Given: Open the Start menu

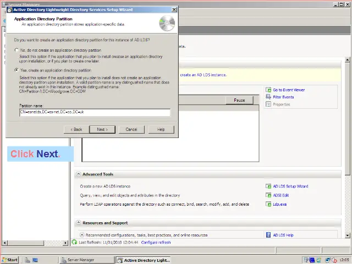Looking at the screenshot, I should coord(10,260).
